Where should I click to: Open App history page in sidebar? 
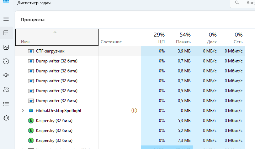tap(6, 61)
